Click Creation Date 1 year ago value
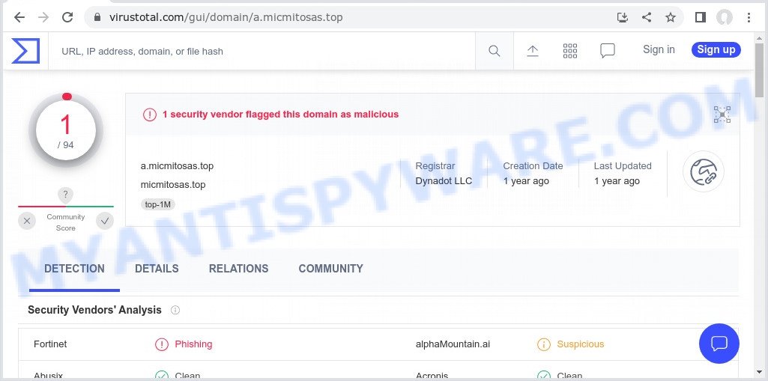This screenshot has width=768, height=381. (x=526, y=181)
